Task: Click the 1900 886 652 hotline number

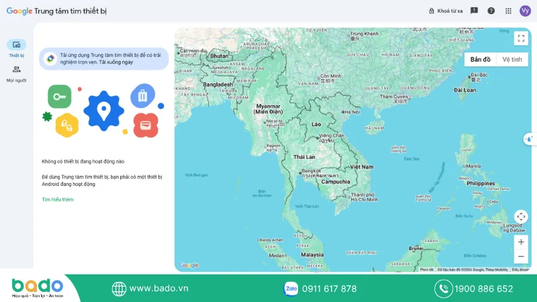Action: pyautogui.click(x=483, y=289)
